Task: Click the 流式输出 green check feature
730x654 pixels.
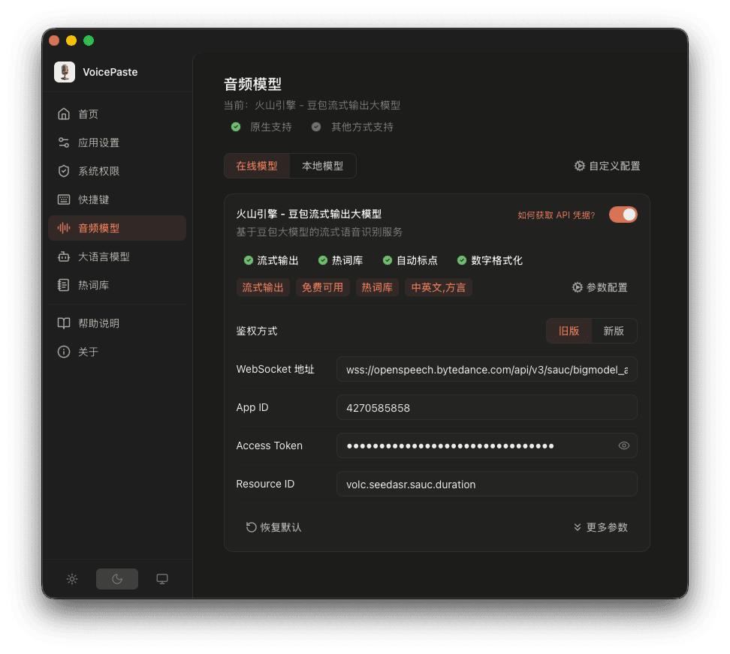Action: pyautogui.click(x=271, y=260)
